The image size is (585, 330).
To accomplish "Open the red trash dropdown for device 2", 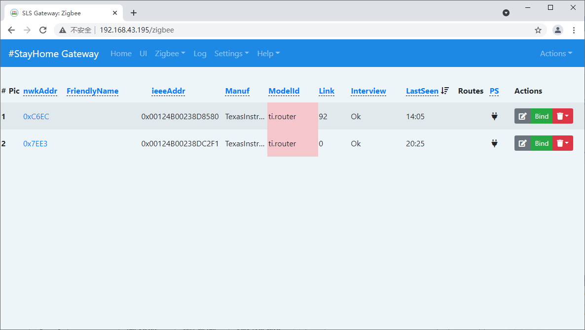I will tap(562, 143).
